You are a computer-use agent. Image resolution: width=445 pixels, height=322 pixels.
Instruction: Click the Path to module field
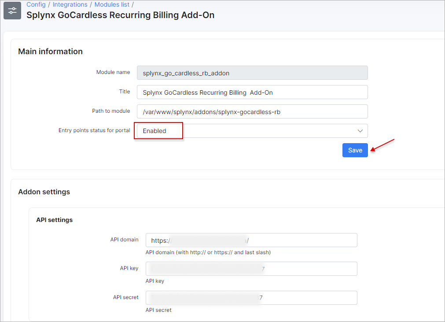[252, 112]
